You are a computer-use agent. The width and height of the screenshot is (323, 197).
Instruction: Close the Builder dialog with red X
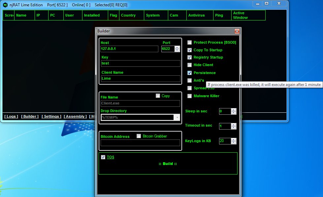point(237,31)
